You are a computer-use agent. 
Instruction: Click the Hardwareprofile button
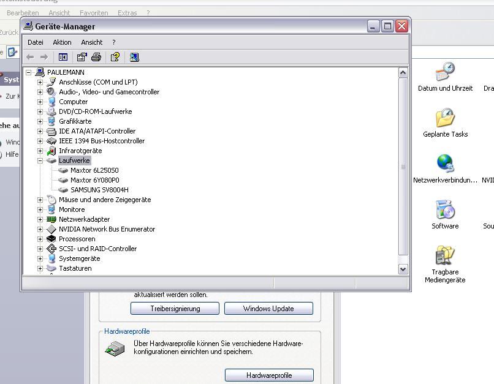tap(269, 375)
